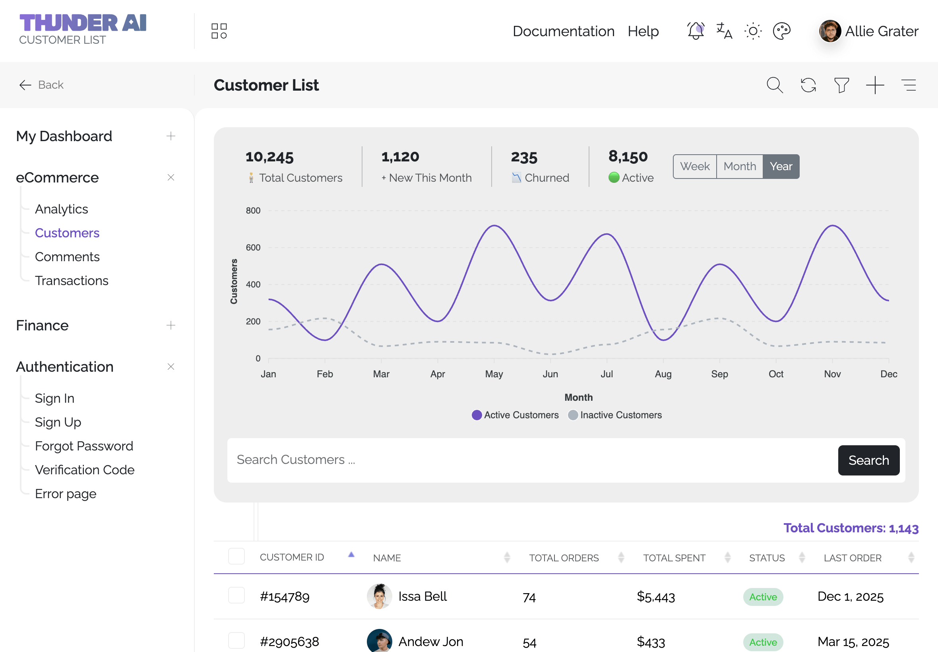Collapse the eCommerce menu section
The height and width of the screenshot is (652, 938).
[x=171, y=177]
